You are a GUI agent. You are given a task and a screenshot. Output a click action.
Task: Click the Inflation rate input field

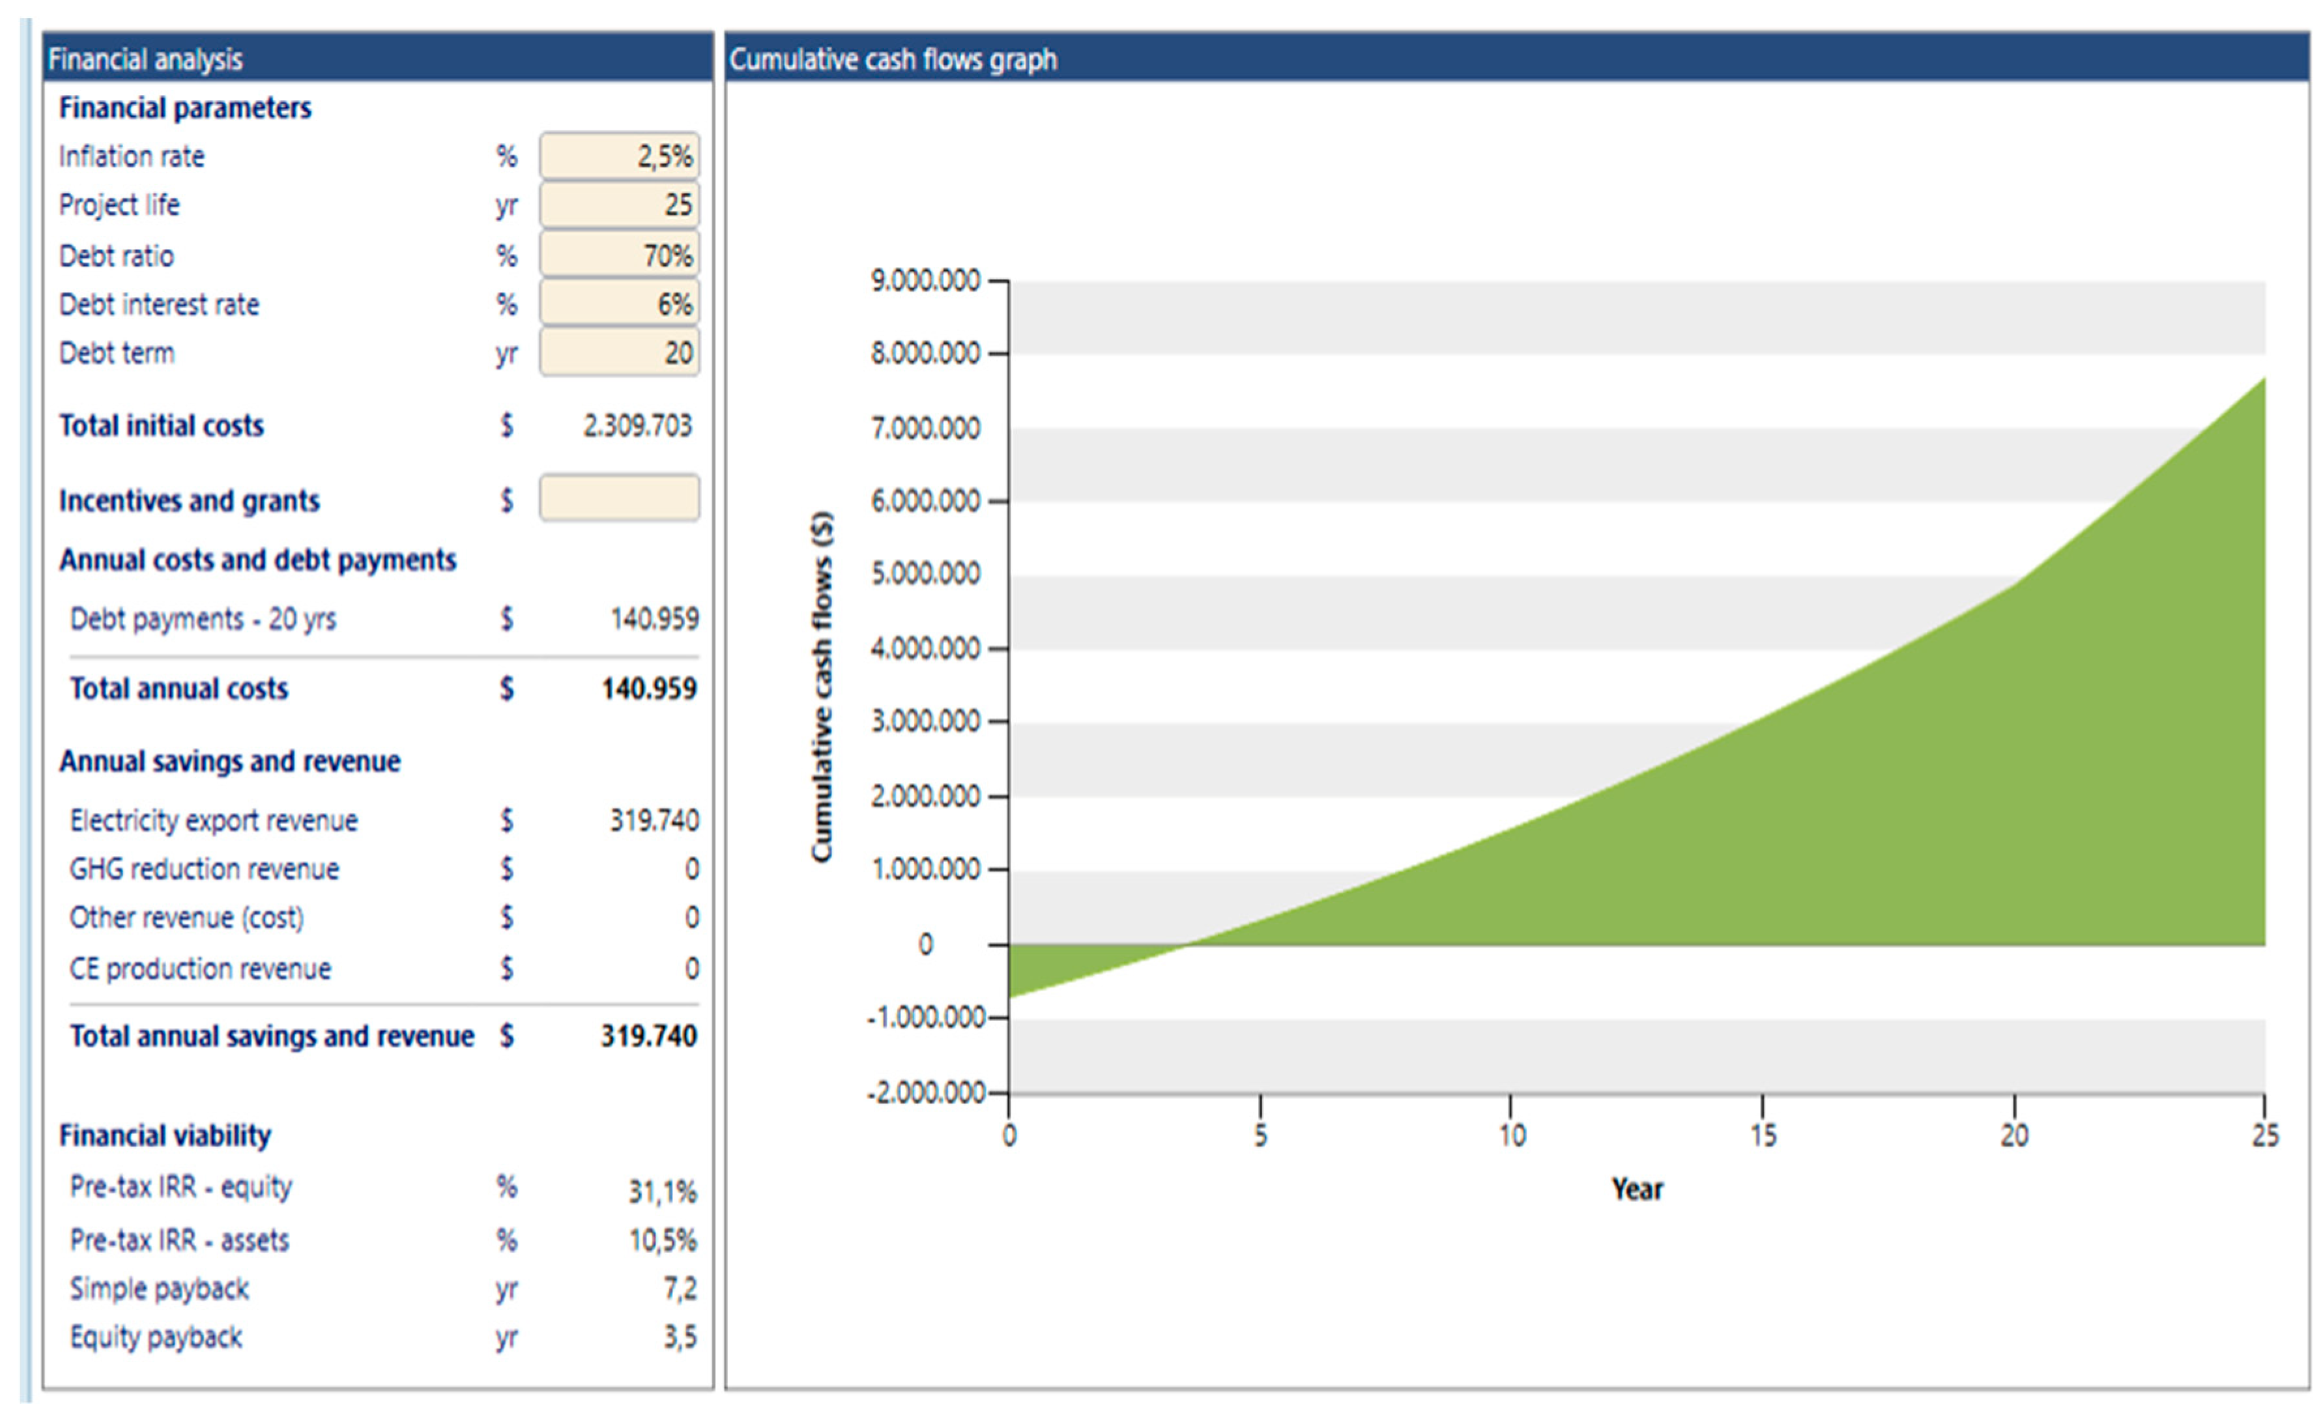coord(619,156)
